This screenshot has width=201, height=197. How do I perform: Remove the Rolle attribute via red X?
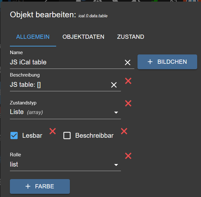point(128,156)
